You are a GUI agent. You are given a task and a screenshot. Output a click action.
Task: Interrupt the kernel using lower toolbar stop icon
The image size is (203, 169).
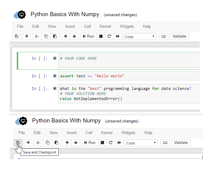(103, 143)
